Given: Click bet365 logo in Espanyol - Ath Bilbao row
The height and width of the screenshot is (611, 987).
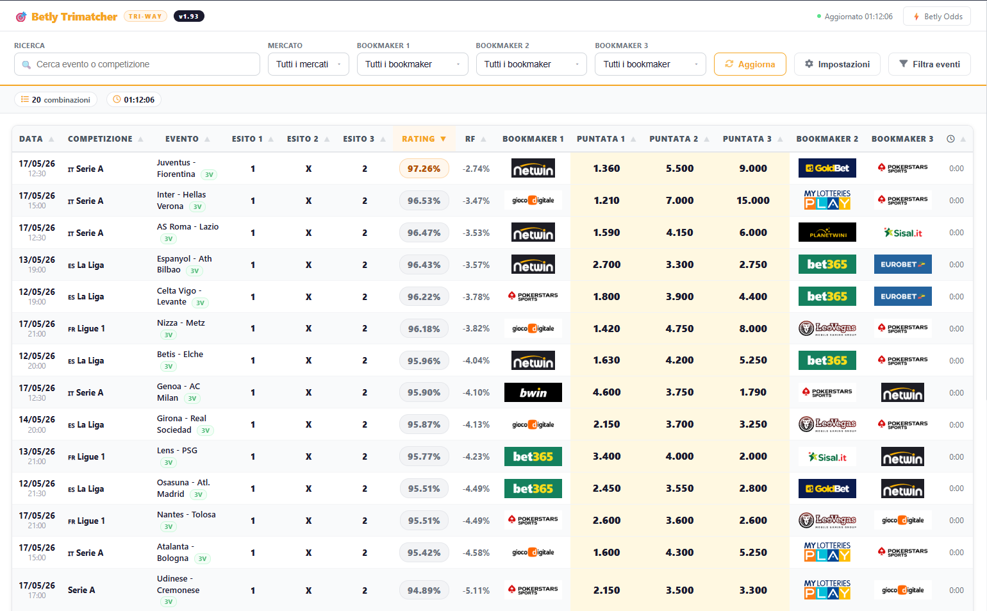Looking at the screenshot, I should point(827,264).
